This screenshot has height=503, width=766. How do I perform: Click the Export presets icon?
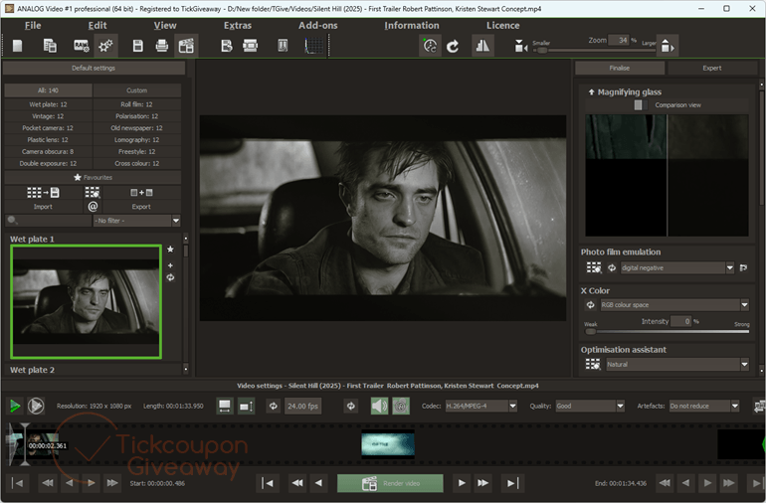141,193
